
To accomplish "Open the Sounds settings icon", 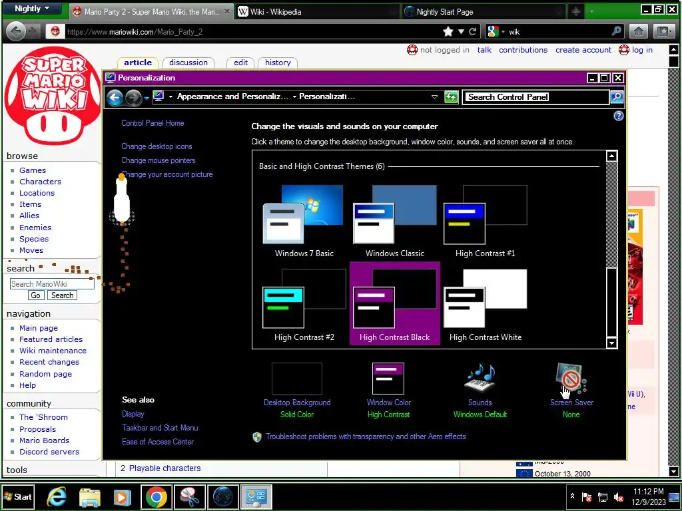I will pos(480,378).
